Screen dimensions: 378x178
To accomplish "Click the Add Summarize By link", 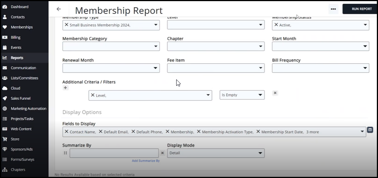I will [x=145, y=161].
